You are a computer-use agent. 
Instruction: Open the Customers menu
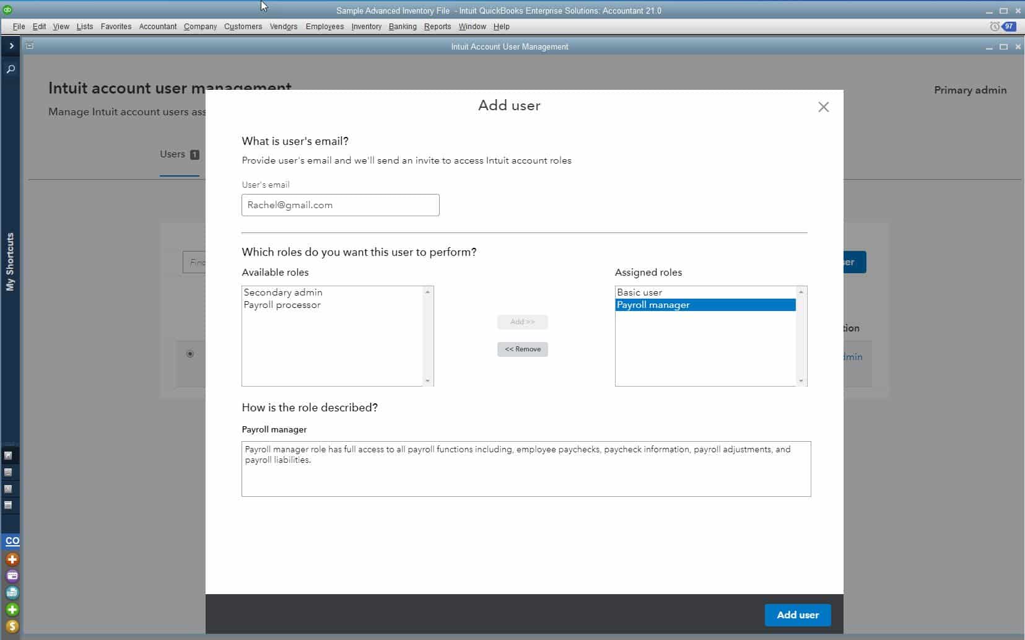click(243, 27)
